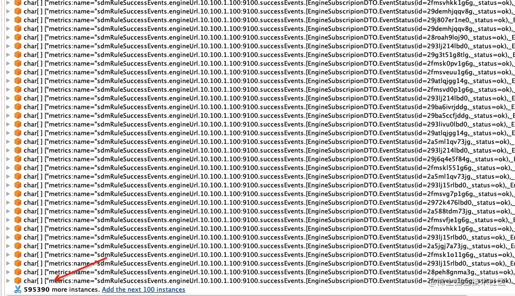Click the cube icon of row id=2fmskl551g6g
The height and width of the screenshot is (296, 515).
pos(18,168)
